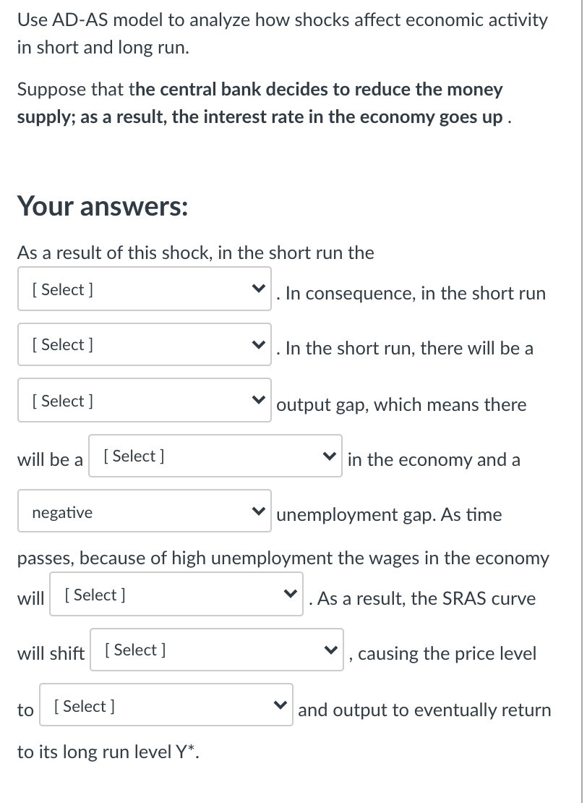Click the chevron arrow before "causing the price level"
Screen dimensions: 587x803
coord(332,650)
